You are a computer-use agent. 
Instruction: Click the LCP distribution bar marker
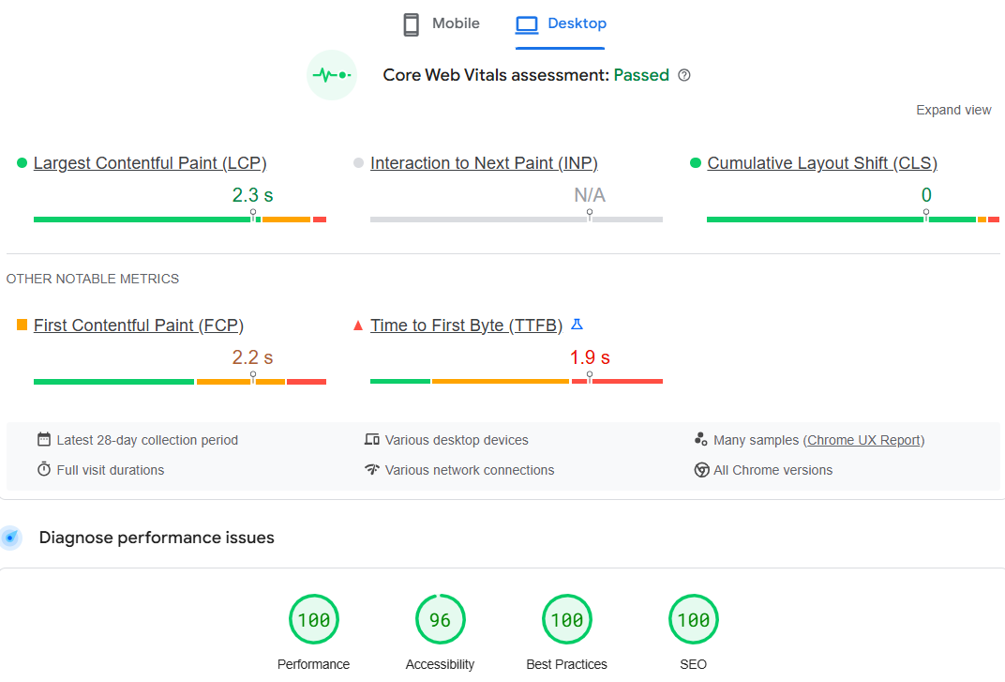tap(253, 215)
